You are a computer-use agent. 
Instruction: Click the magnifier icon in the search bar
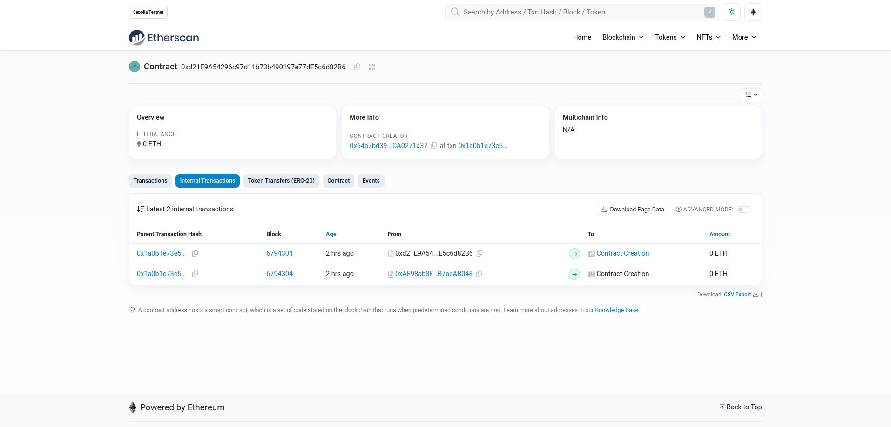[455, 12]
